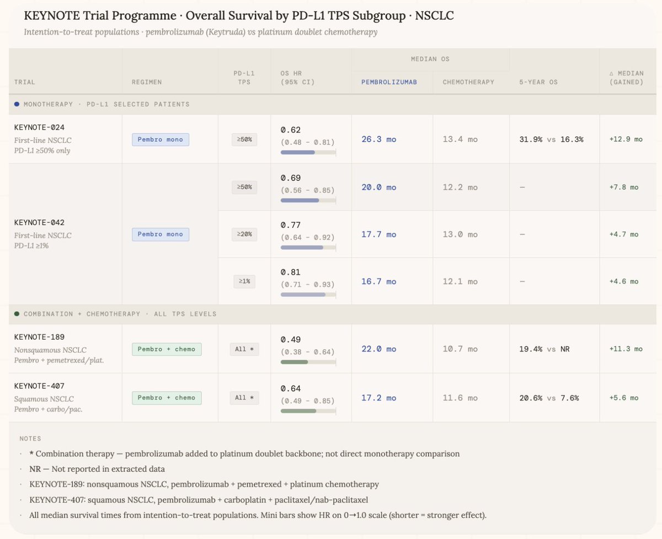This screenshot has width=662, height=539.
Task: Click the 22.0 mo pembrolizumab value
Action: point(378,349)
